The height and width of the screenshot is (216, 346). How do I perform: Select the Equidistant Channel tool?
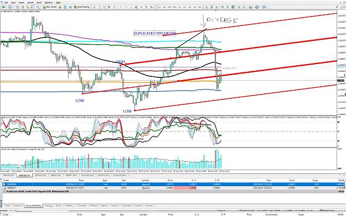tap(136, 7)
